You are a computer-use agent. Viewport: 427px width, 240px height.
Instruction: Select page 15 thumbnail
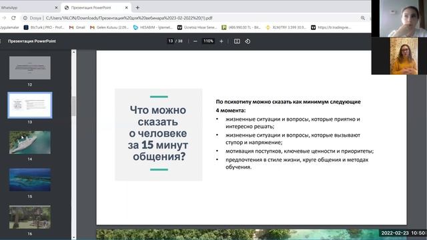(30, 179)
